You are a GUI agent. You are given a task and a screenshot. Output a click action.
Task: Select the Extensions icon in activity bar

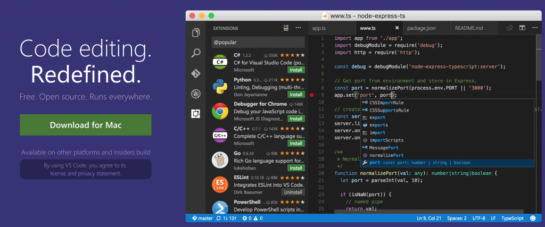[196, 114]
